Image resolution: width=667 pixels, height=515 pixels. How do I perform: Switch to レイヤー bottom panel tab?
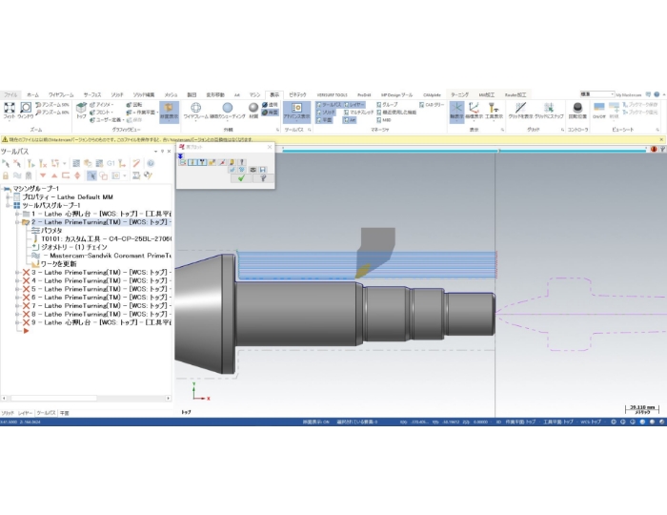tap(26, 413)
